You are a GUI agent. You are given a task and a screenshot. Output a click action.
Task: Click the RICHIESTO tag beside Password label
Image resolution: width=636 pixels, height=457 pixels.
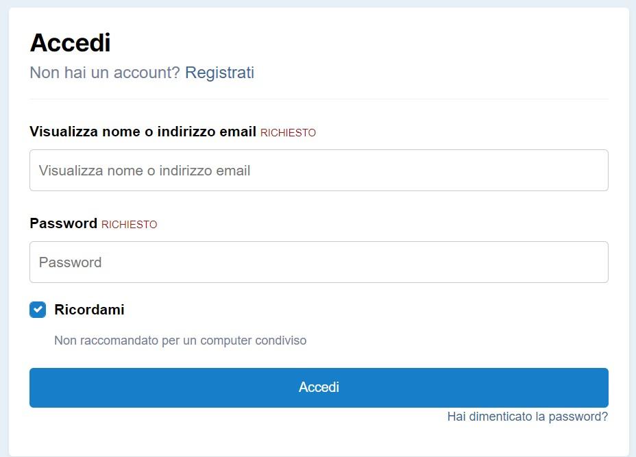coord(129,225)
